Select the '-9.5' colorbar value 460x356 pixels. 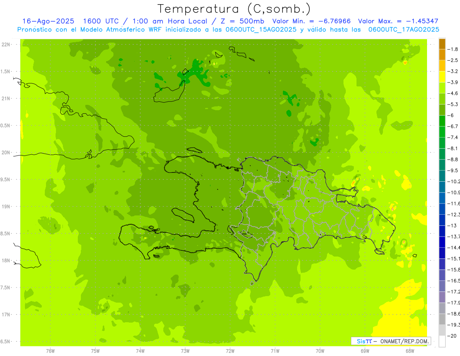(x=453, y=171)
